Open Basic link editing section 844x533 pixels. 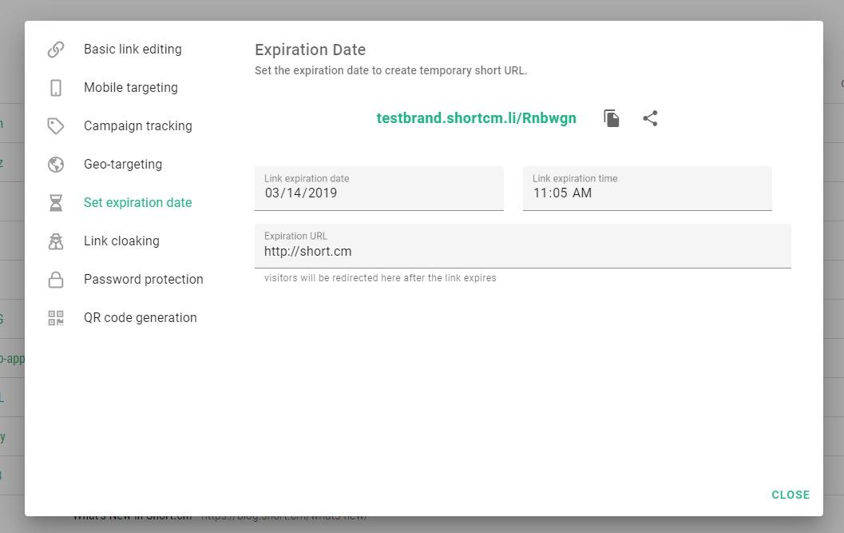click(133, 49)
